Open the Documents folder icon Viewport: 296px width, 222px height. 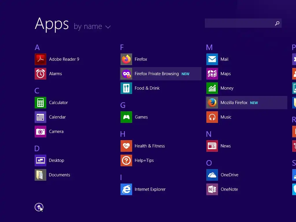[40, 175]
